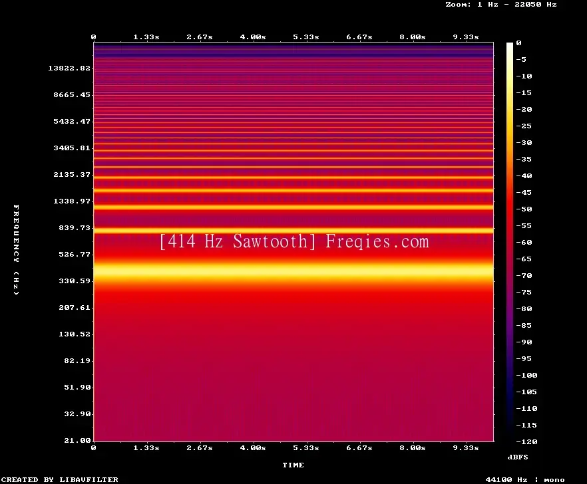Viewport: 587px width, 484px height.
Task: Click the -120 dBFS scale label
Action: [526, 441]
